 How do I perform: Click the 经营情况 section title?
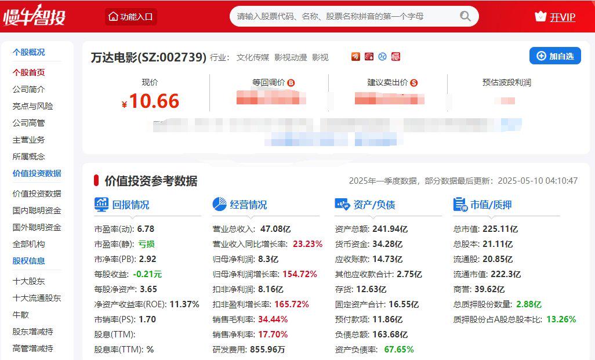(x=248, y=205)
